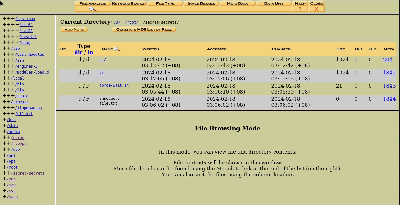Screen dimensions: 400x205
Task: Click the dir link under Type
Action: (x=78, y=52)
